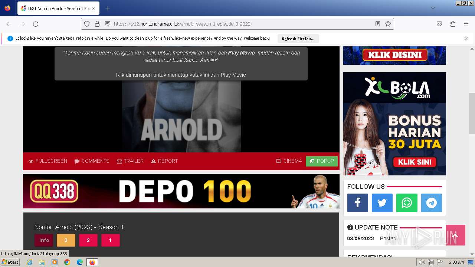Open the tracking protection shield icon
This screenshot has height=267, width=475.
(x=87, y=24)
